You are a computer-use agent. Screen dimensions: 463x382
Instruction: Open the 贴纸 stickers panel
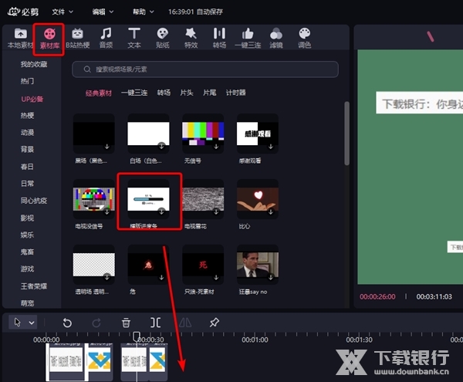click(162, 39)
